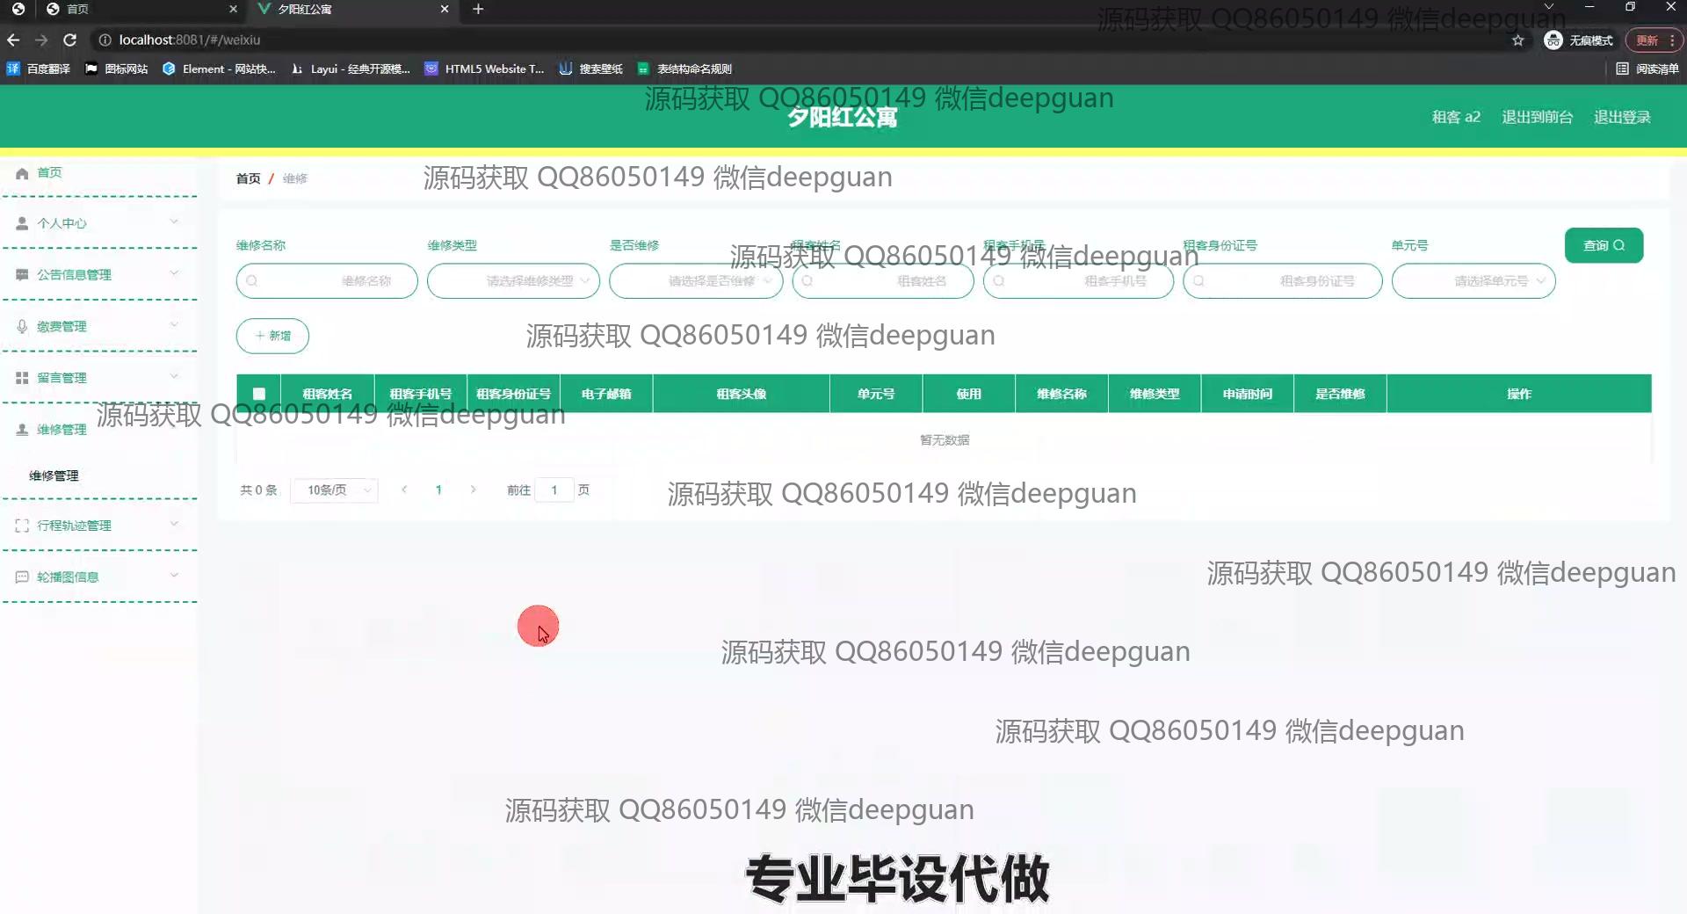
Task: Close the 夕阳红公寓 browser tab
Action: (x=445, y=9)
